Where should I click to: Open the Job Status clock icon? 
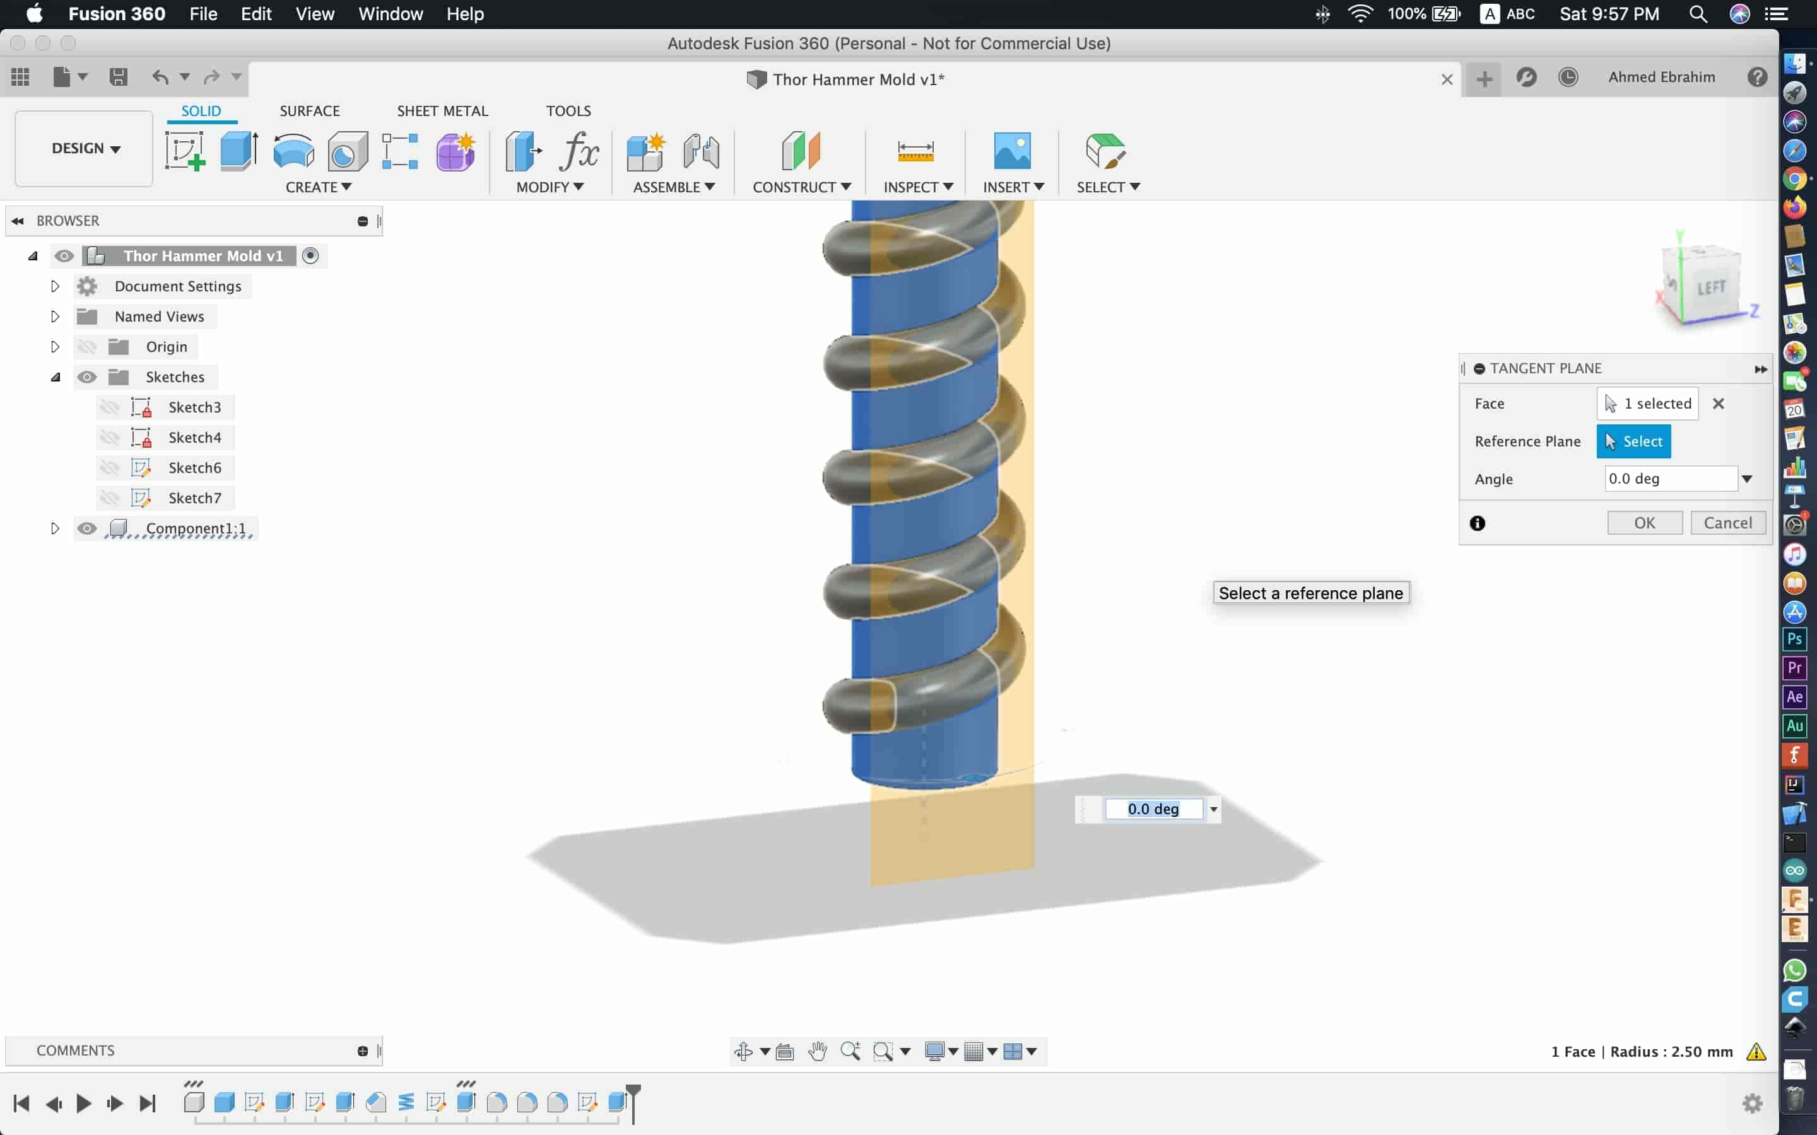[1568, 76]
